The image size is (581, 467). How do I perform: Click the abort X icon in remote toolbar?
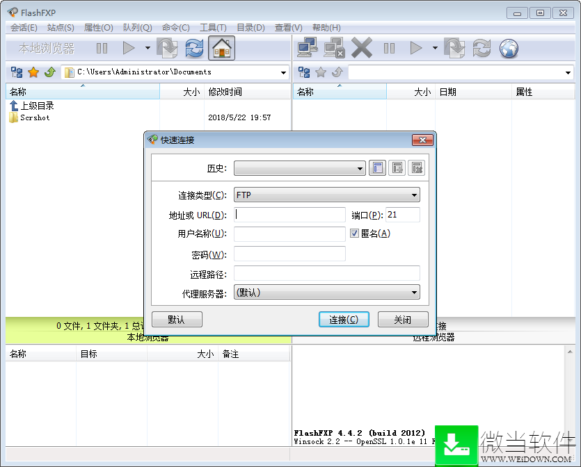point(362,48)
